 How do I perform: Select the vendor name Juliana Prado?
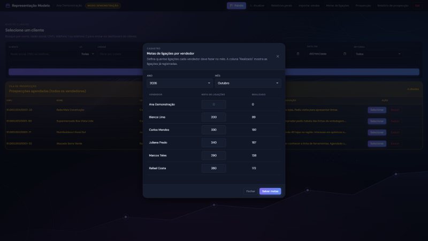click(158, 142)
